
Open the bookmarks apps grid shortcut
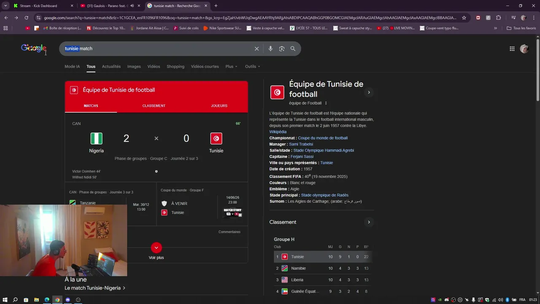(x=5, y=28)
